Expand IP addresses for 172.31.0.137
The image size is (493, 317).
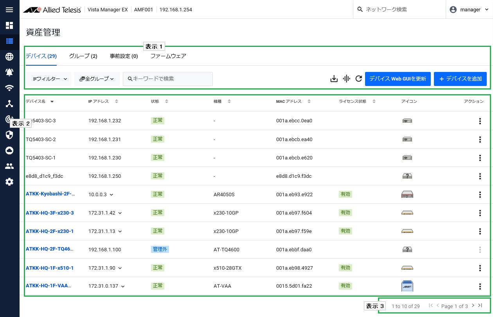123,287
